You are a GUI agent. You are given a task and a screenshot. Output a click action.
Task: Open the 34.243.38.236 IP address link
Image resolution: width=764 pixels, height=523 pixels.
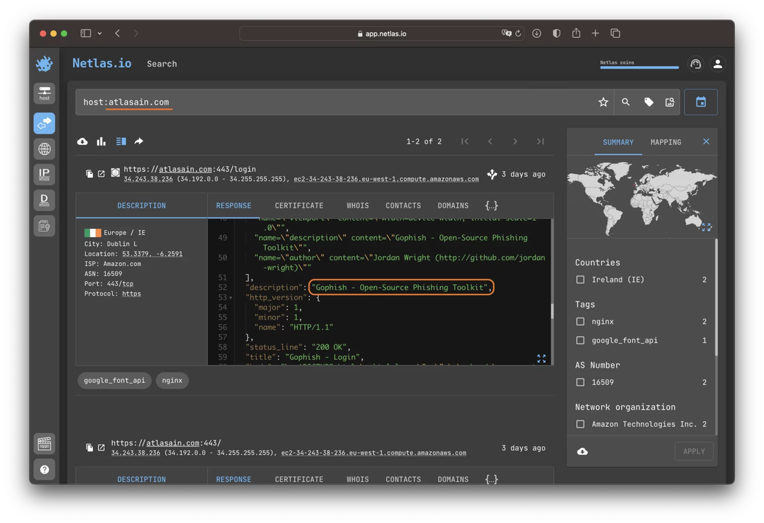(148, 179)
